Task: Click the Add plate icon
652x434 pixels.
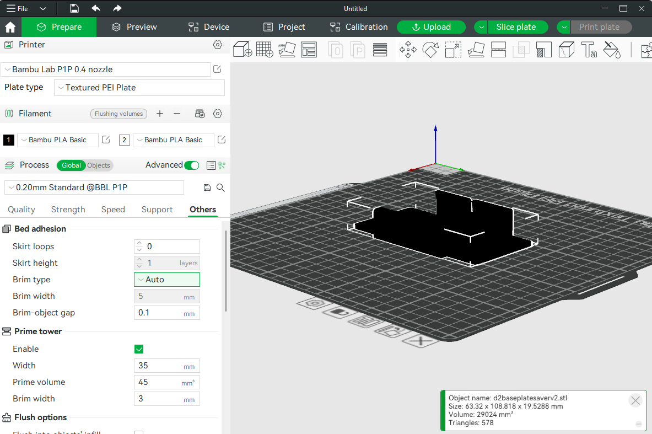Action: [x=265, y=50]
